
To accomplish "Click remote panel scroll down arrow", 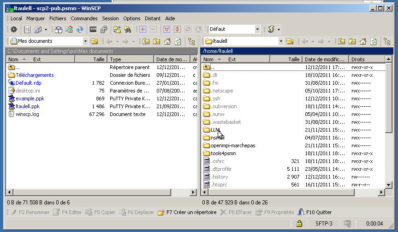I will pyautogui.click(x=388, y=185).
